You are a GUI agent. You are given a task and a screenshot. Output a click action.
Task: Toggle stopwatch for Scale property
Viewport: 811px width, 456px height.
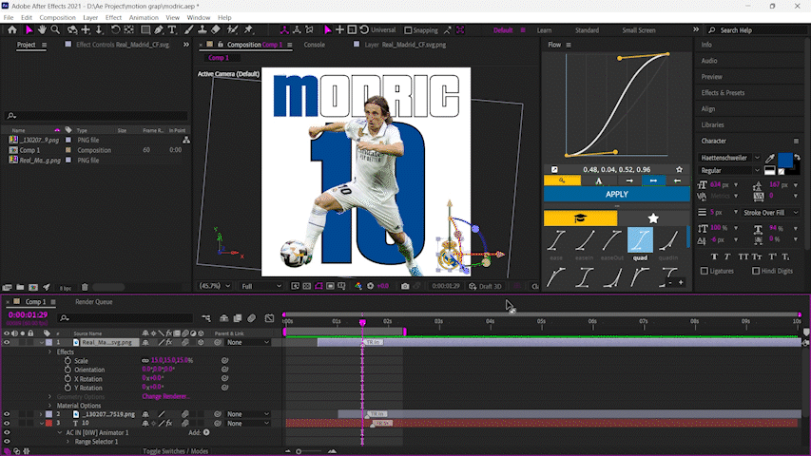(x=68, y=361)
